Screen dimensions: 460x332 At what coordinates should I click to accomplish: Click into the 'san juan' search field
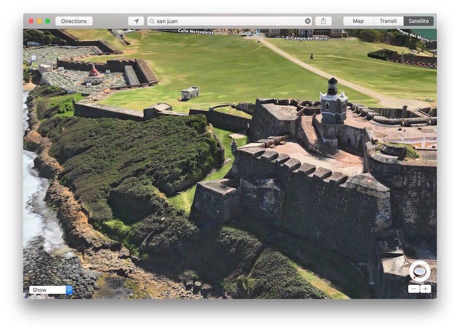tap(228, 21)
